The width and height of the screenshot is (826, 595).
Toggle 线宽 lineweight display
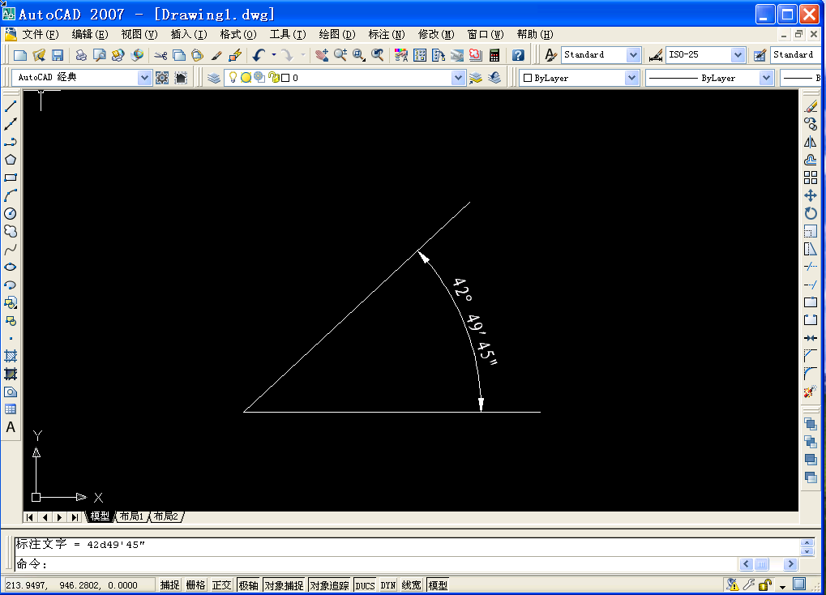point(412,585)
